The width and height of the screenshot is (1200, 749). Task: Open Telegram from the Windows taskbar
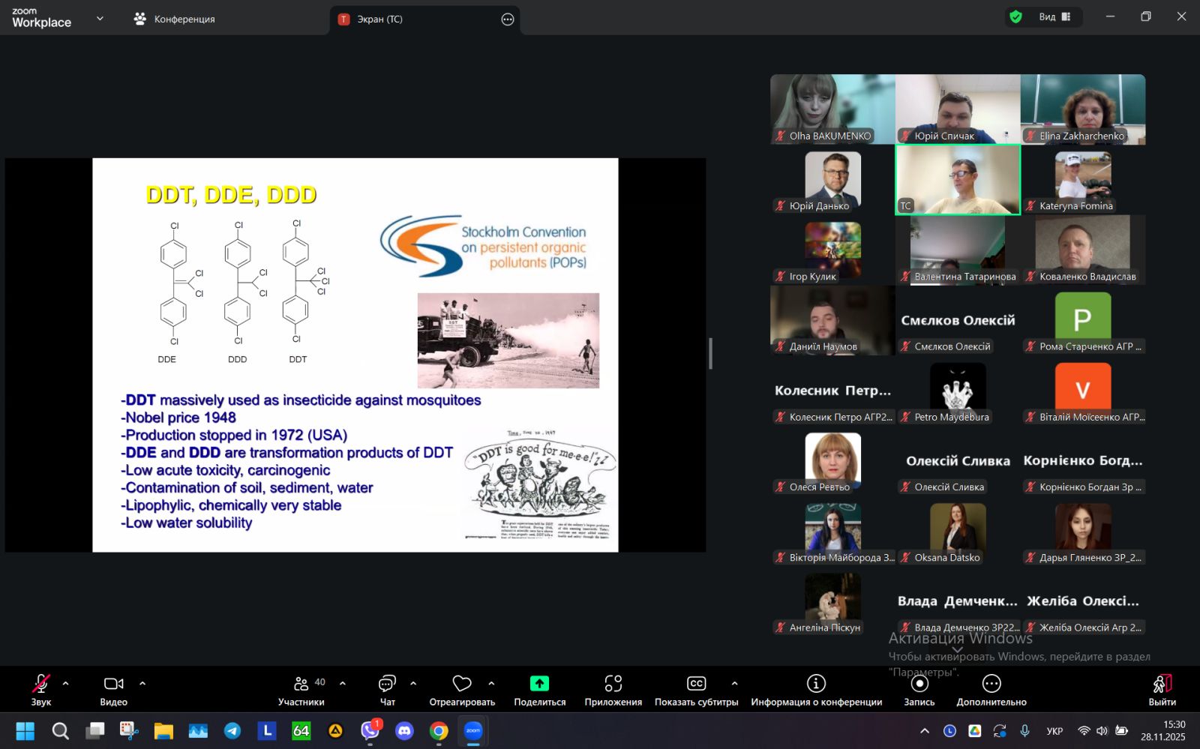pos(232,731)
